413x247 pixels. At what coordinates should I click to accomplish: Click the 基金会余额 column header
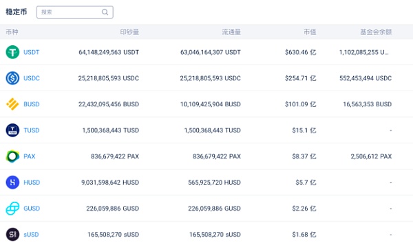[x=376, y=32]
